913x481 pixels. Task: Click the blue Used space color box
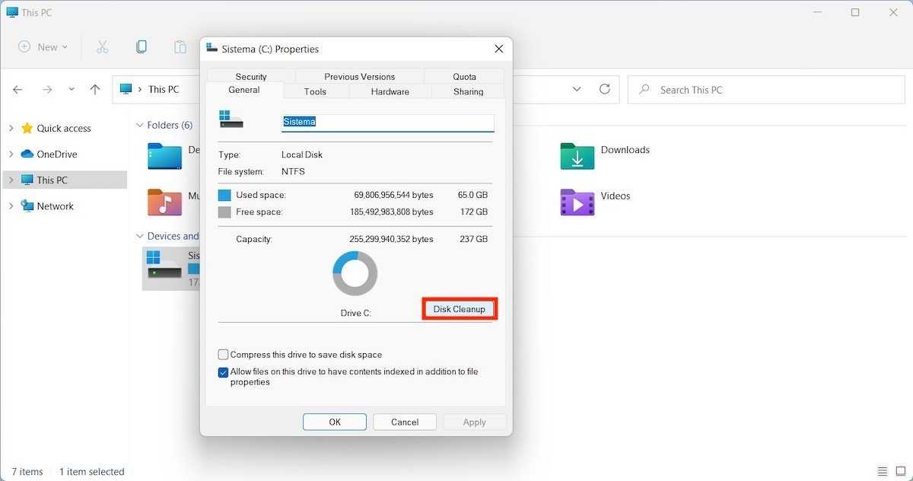tap(224, 196)
